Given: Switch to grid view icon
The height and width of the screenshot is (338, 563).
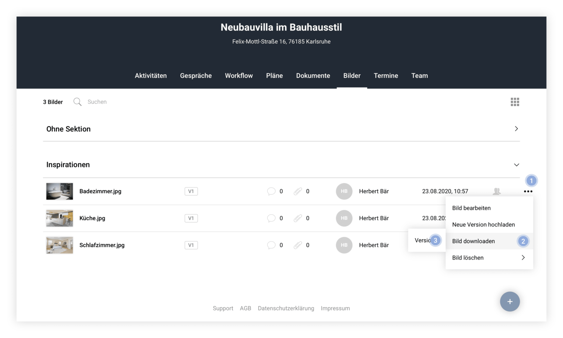Looking at the screenshot, I should click(x=515, y=102).
